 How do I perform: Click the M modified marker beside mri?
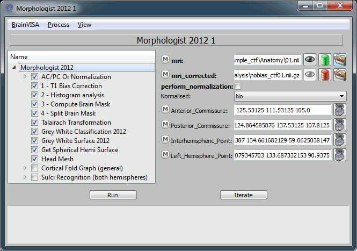[165, 59]
